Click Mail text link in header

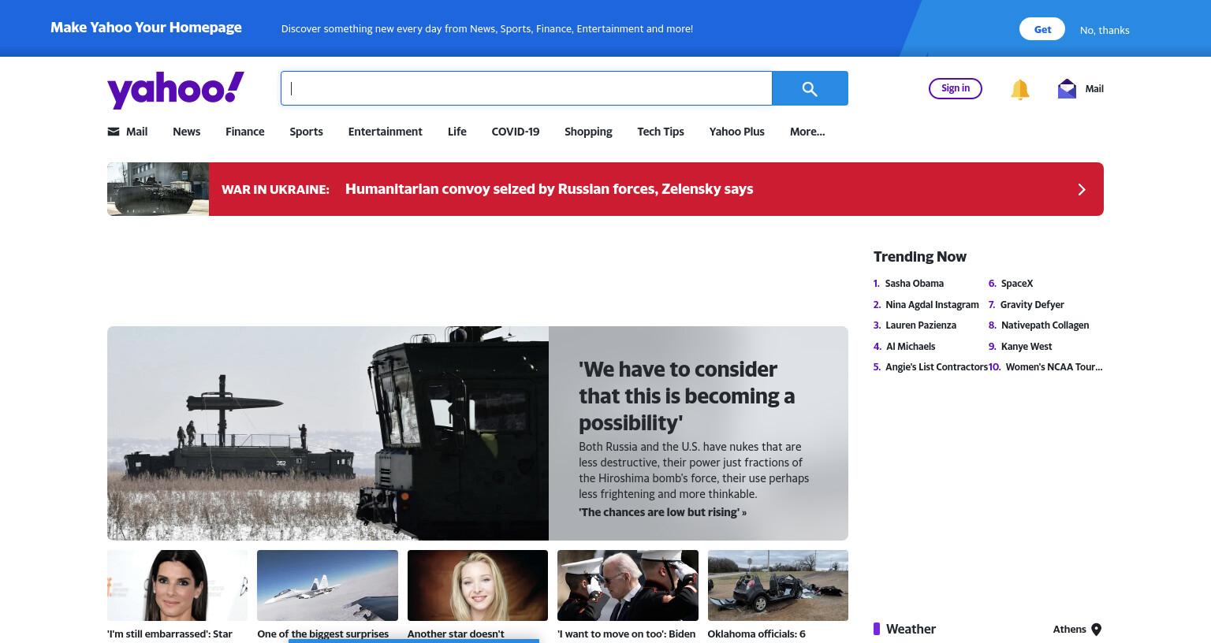tap(1094, 89)
